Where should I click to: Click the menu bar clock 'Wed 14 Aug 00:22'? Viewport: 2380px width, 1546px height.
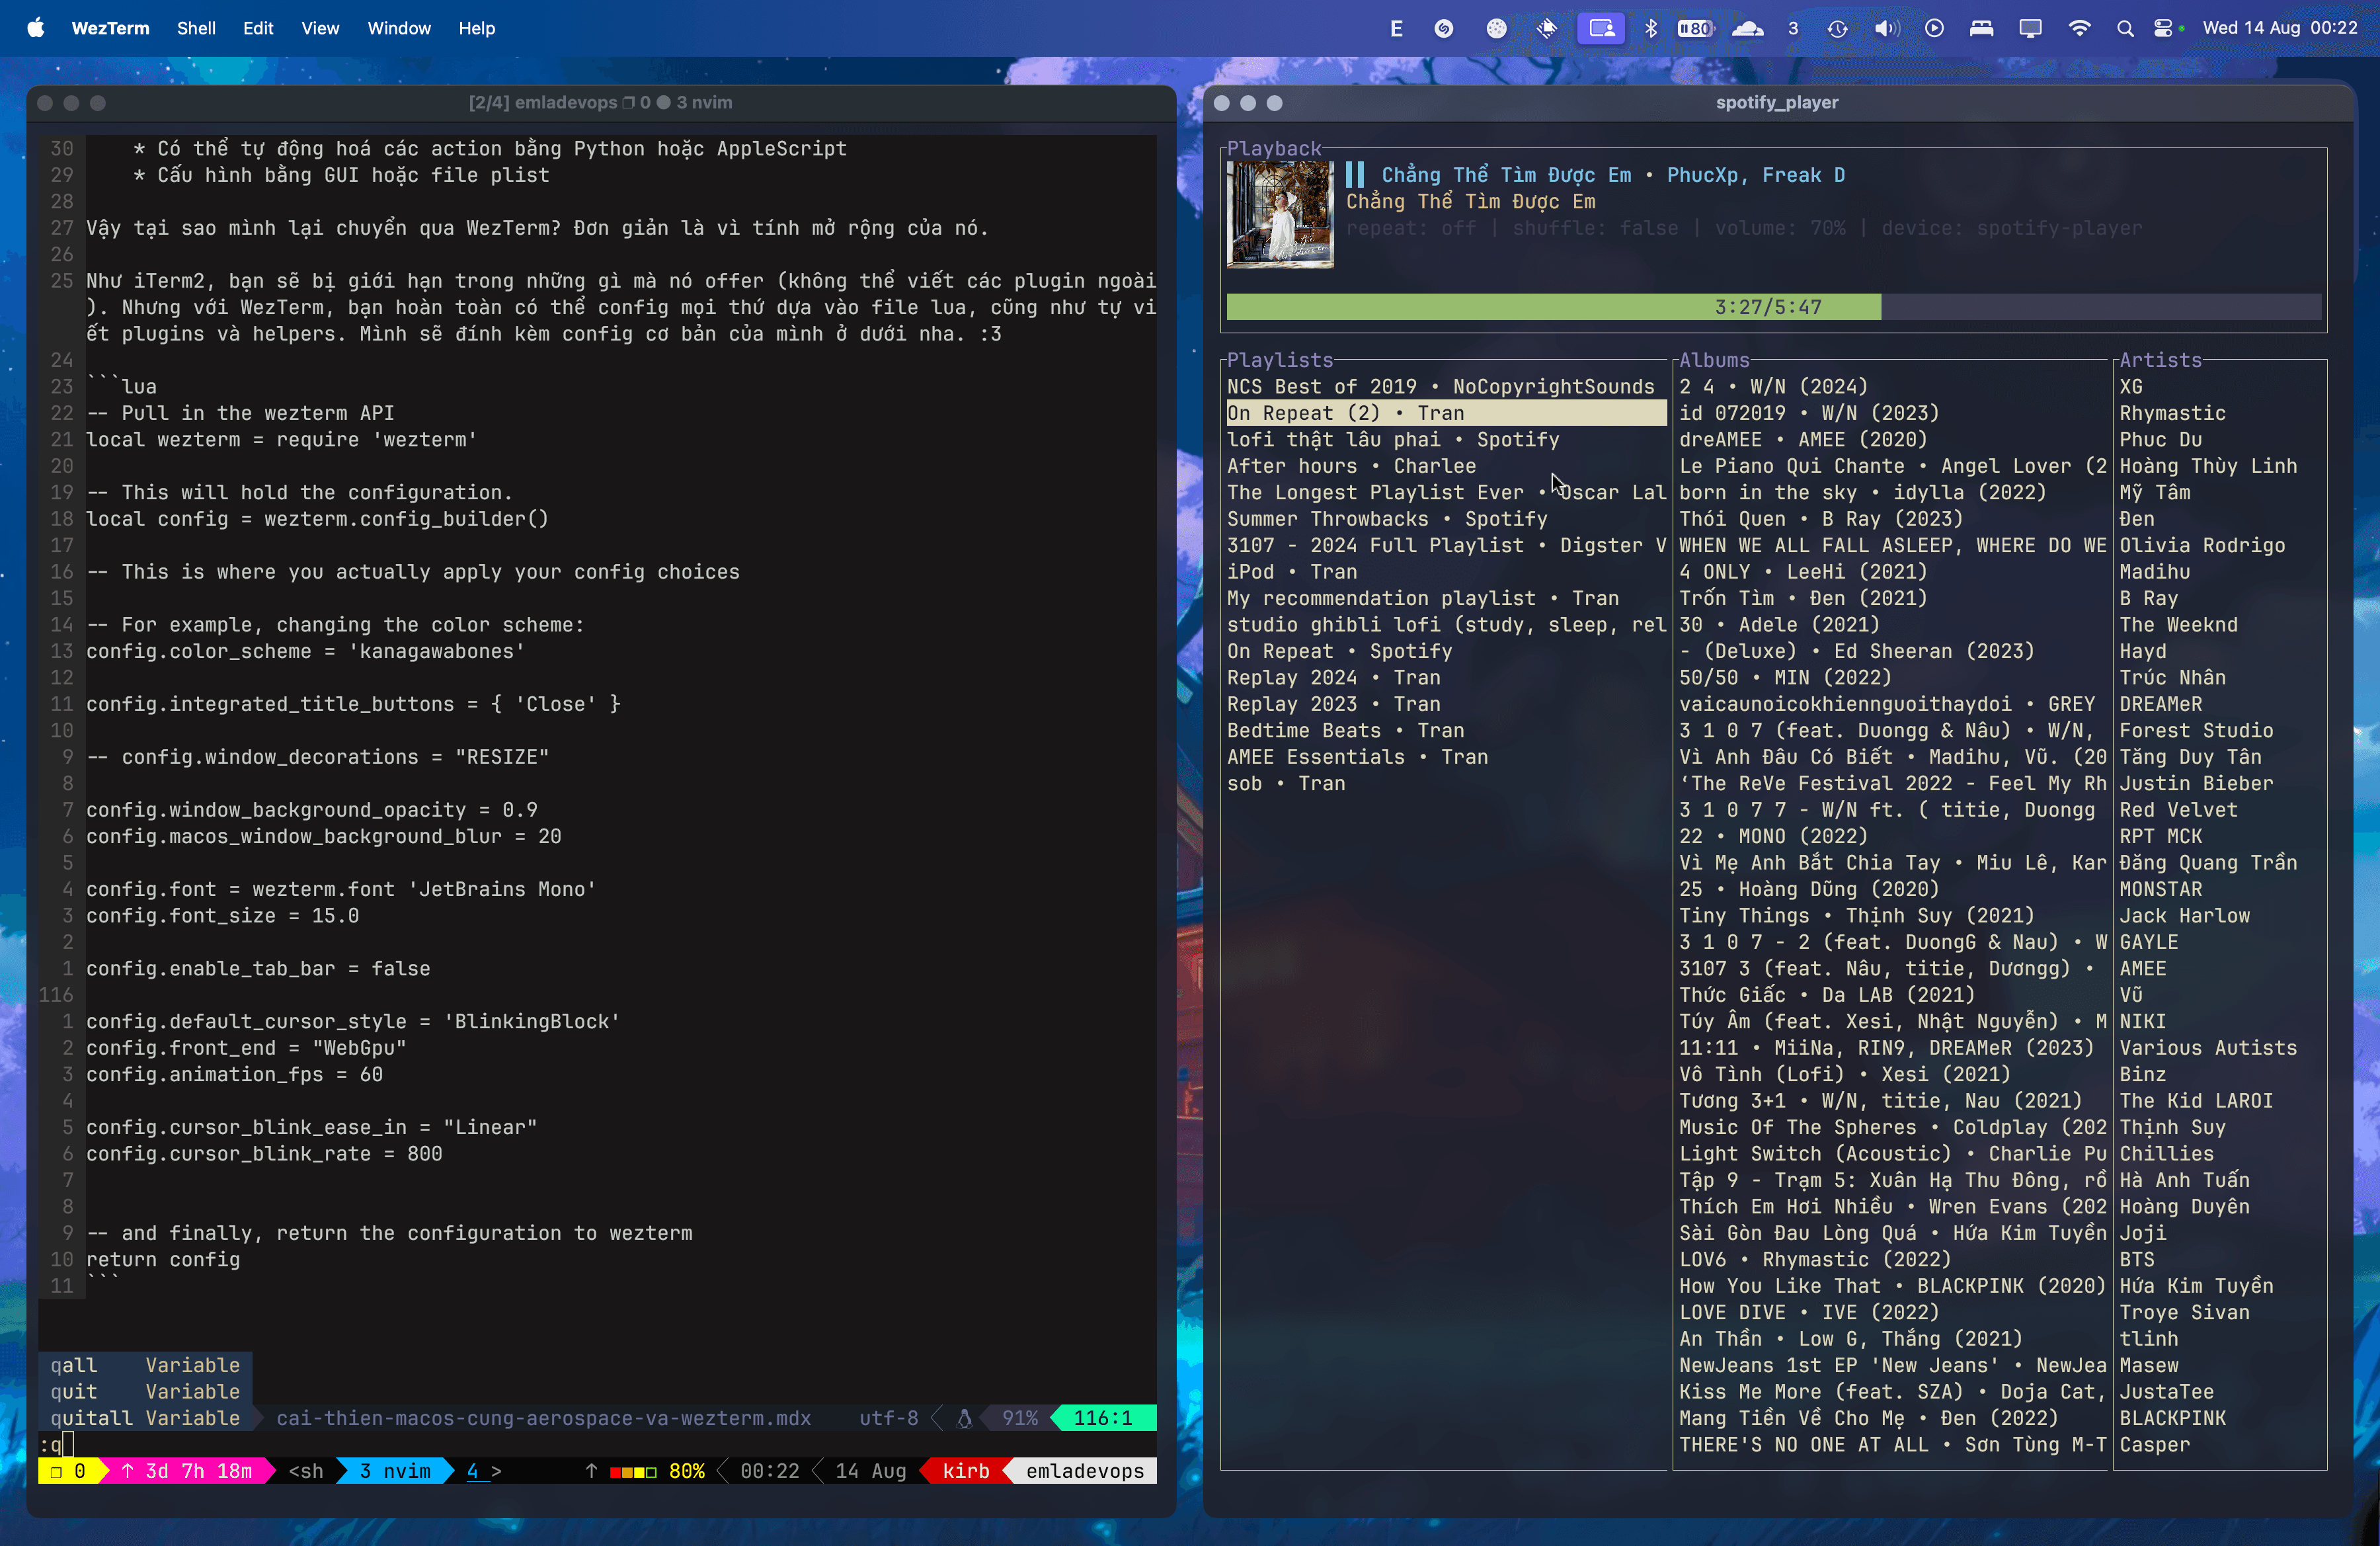[2280, 28]
